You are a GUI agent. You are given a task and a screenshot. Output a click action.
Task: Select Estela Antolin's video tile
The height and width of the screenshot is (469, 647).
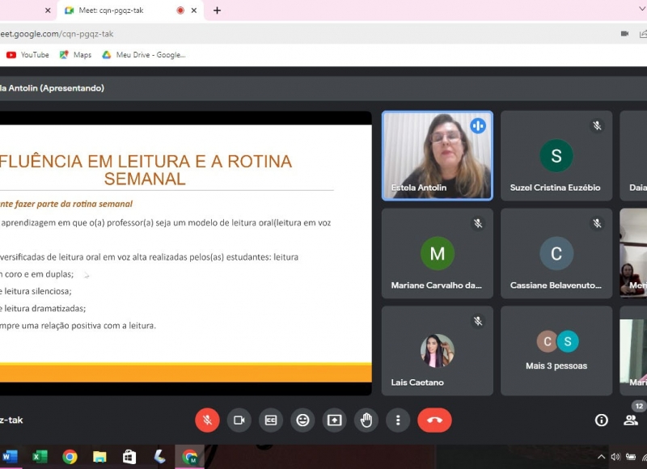437,155
